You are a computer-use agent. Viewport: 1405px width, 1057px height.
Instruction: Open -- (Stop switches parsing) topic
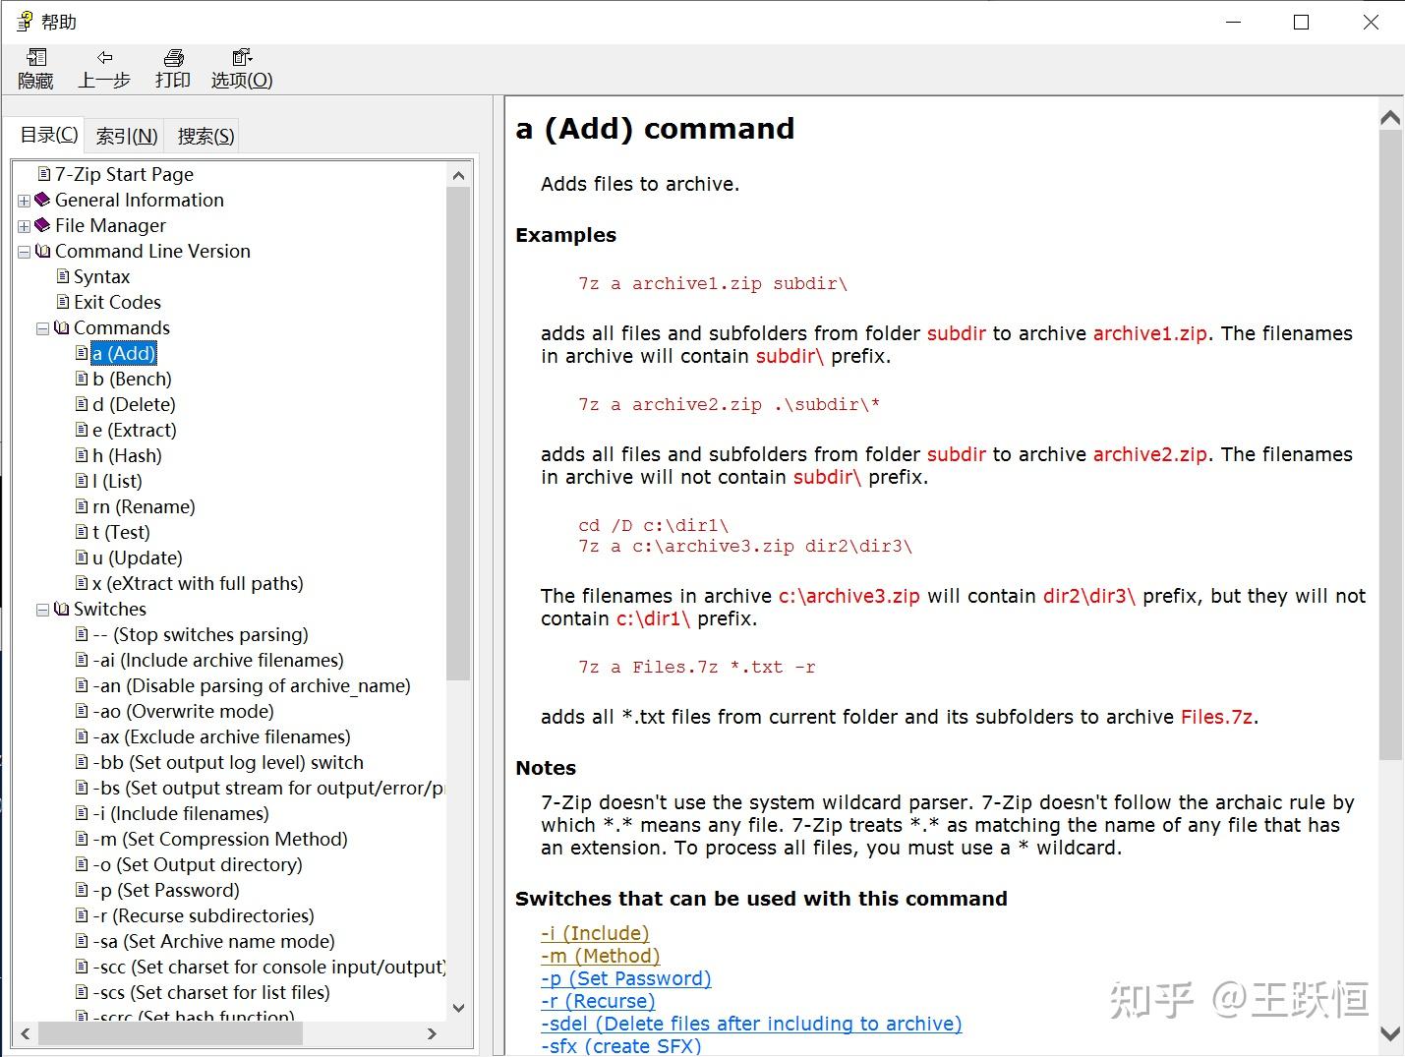[201, 634]
